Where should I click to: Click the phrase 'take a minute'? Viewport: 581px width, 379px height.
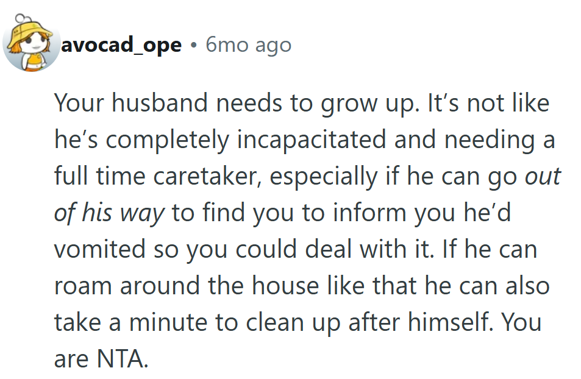[130, 323]
